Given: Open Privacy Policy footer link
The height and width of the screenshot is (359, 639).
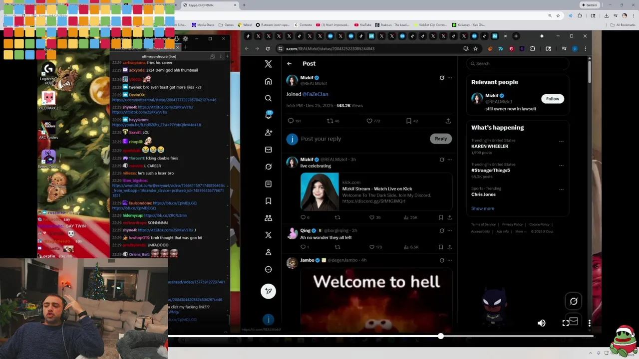Looking at the screenshot, I should pyautogui.click(x=512, y=224).
